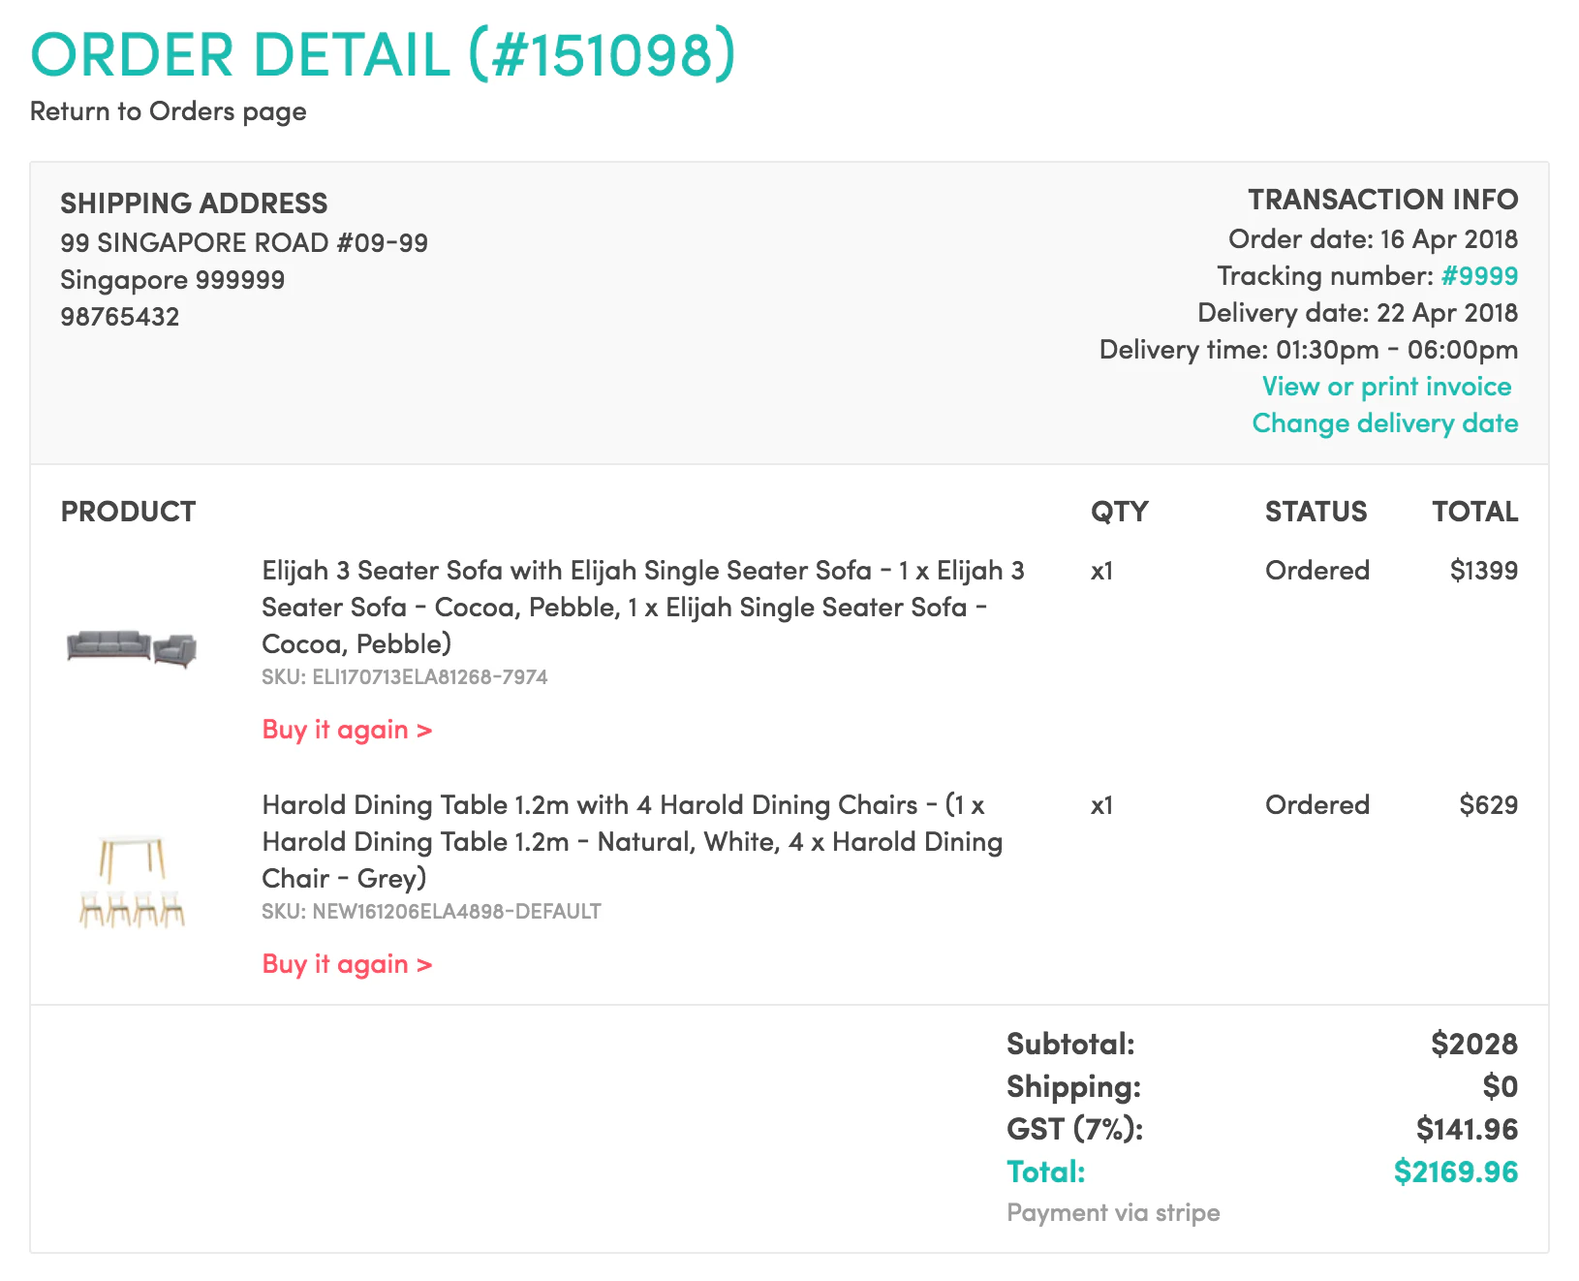
Task: Buy the Elijah sofa set again
Action: [347, 730]
